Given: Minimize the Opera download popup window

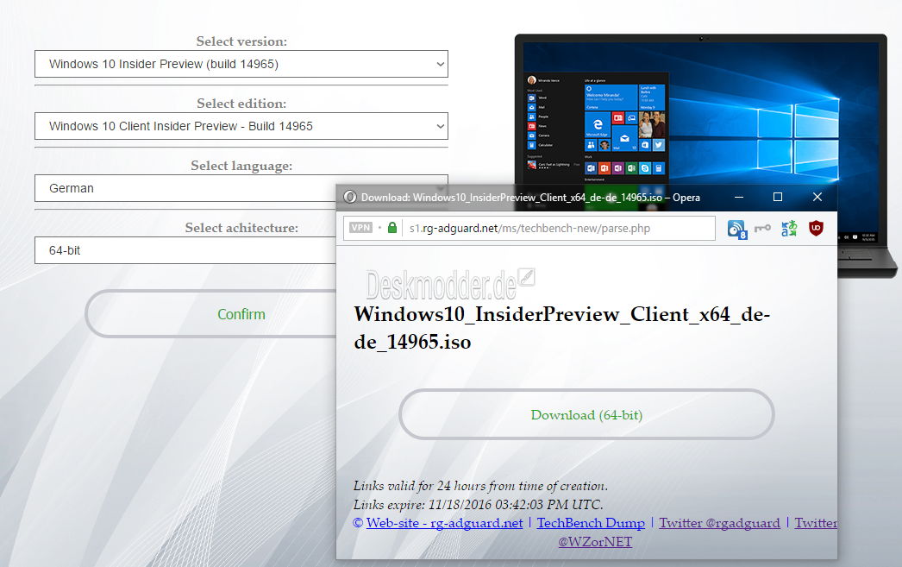Looking at the screenshot, I should 739,197.
